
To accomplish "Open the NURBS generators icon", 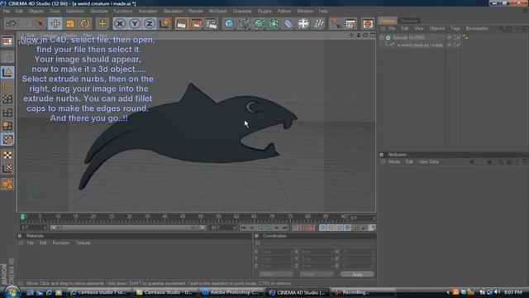I will tap(259, 24).
